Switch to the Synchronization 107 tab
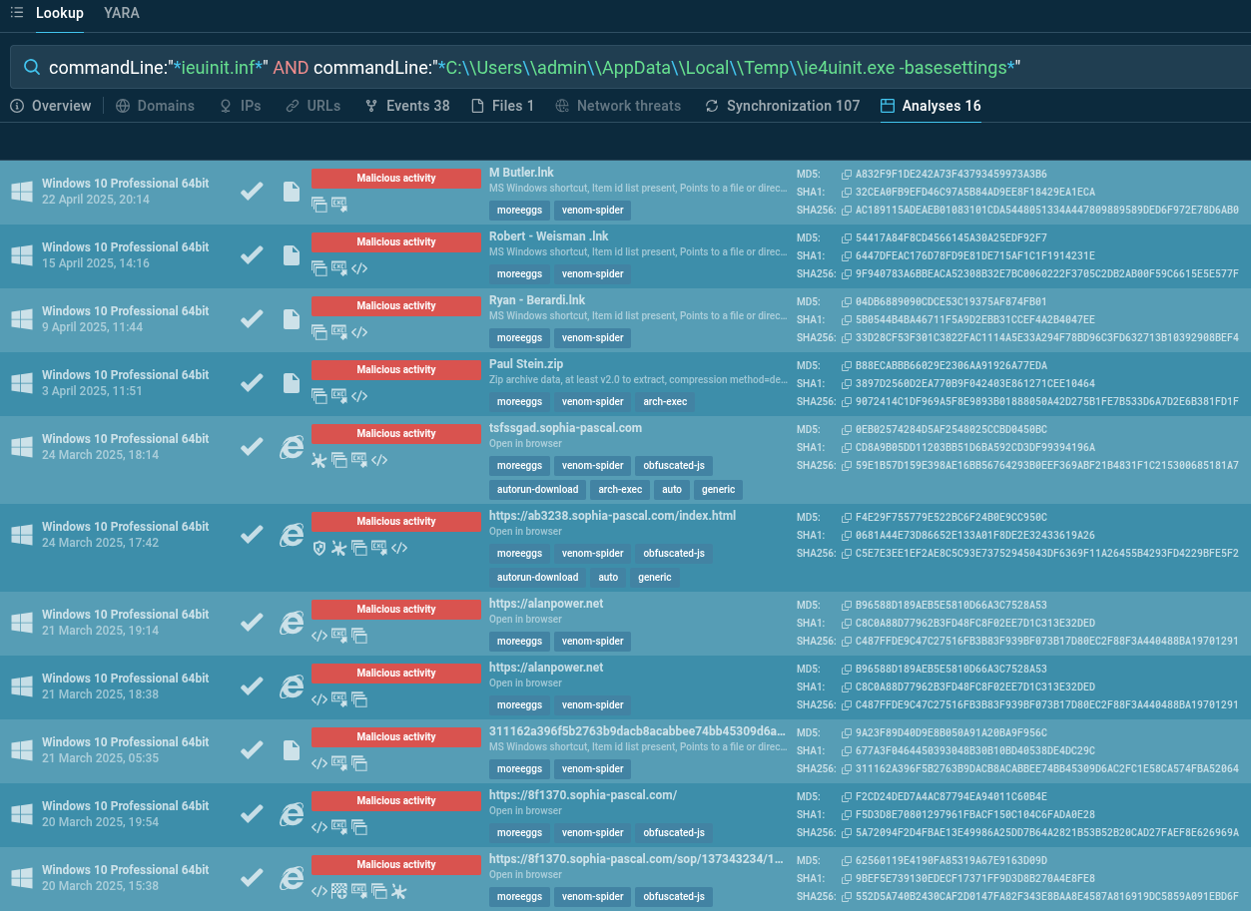The image size is (1251, 911). tap(782, 106)
